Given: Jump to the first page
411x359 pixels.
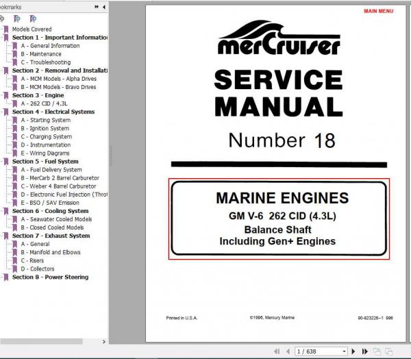Looking at the screenshot, I should 277,351.
